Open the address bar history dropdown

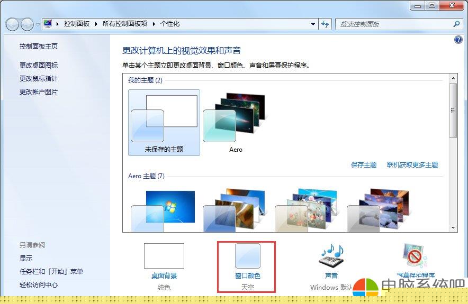[x=313, y=24]
